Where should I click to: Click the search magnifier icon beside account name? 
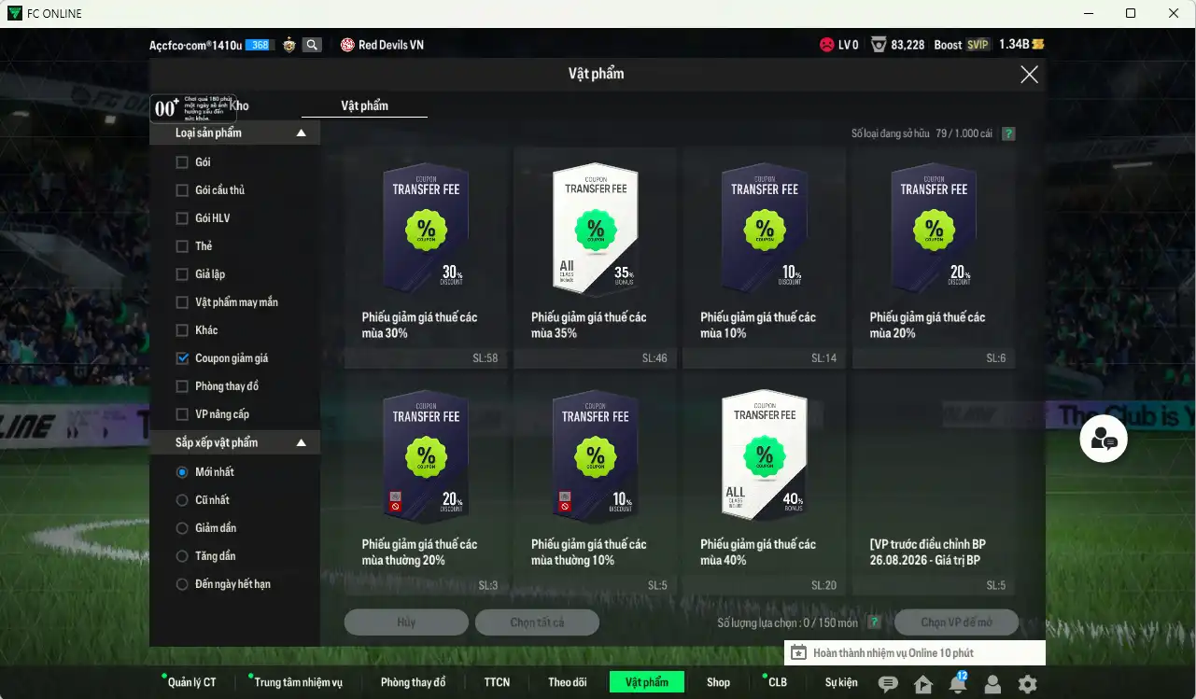point(312,45)
